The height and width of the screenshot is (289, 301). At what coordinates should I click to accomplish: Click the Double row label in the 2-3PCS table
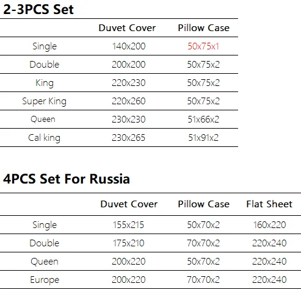click(x=45, y=65)
